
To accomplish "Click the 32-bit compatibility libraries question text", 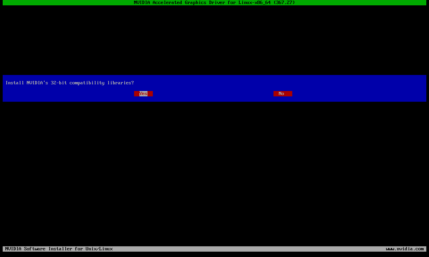I will (70, 83).
